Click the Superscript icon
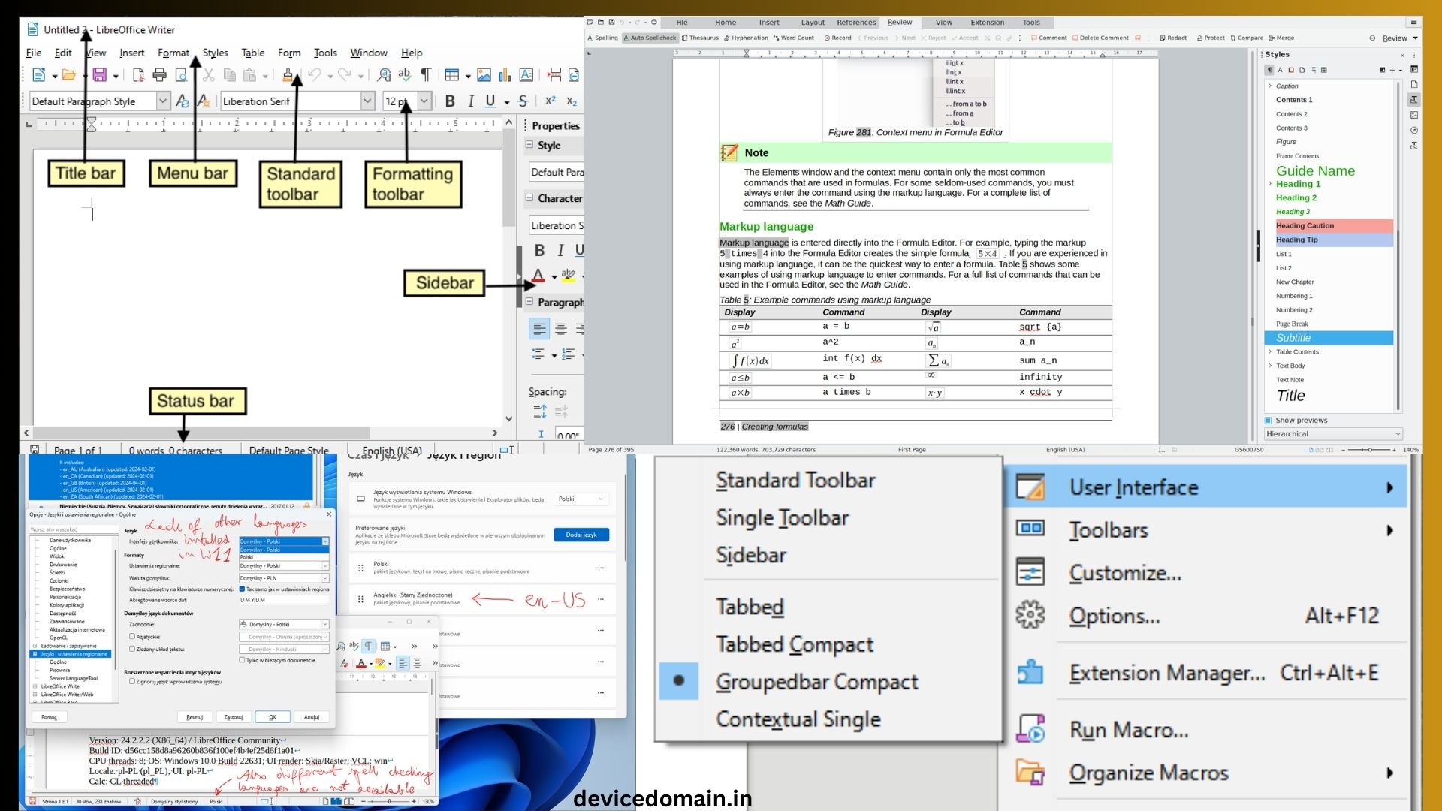Viewport: 1442px width, 811px height. click(550, 101)
